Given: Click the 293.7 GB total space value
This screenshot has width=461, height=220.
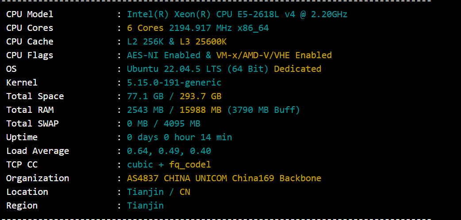Looking at the screenshot, I should 200,96.
